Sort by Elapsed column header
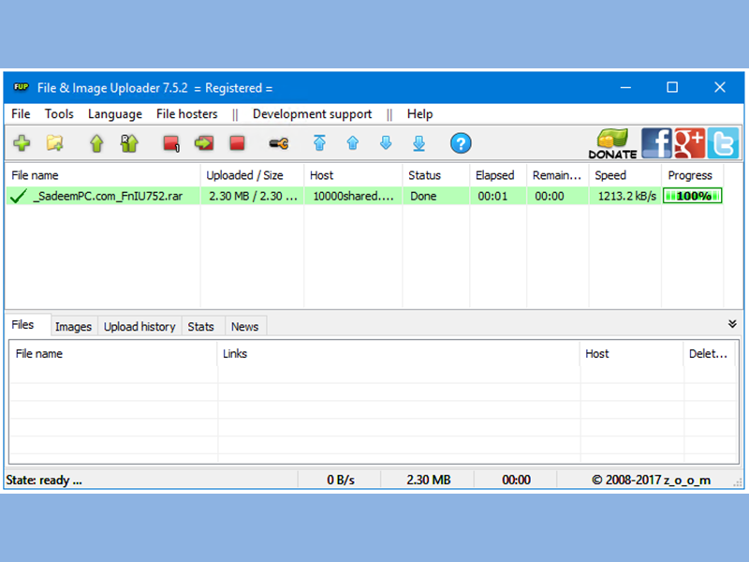The height and width of the screenshot is (562, 749). point(498,175)
